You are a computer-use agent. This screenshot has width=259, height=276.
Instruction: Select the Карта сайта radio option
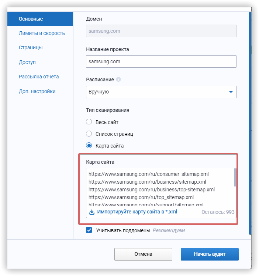(x=89, y=145)
